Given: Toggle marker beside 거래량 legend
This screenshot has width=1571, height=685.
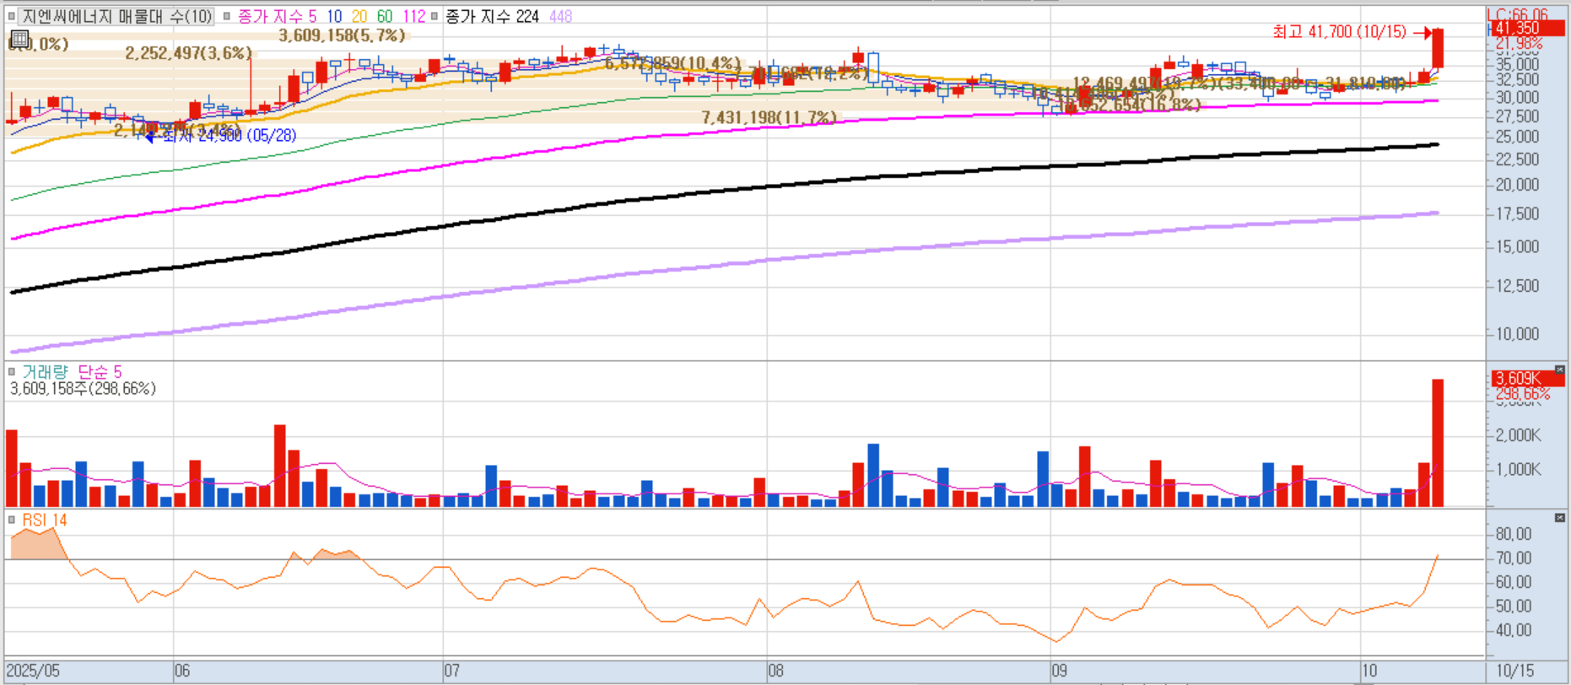Looking at the screenshot, I should click(x=12, y=371).
